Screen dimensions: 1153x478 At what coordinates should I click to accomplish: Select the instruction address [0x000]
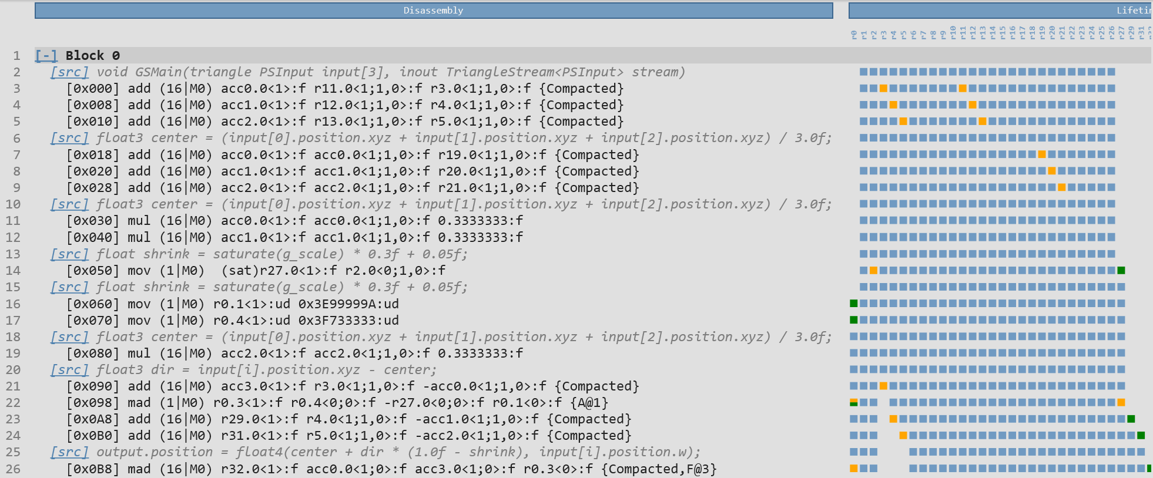[x=93, y=89]
